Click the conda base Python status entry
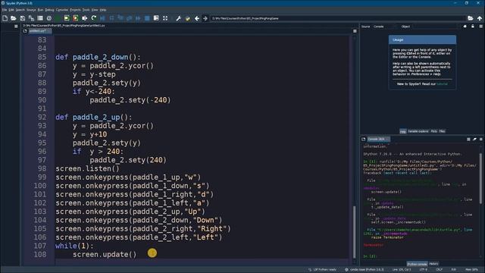 (x=365, y=270)
